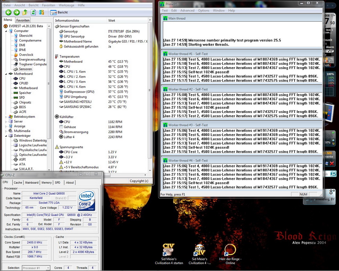Open the Ansicht menu in EVEREST

point(20,5)
